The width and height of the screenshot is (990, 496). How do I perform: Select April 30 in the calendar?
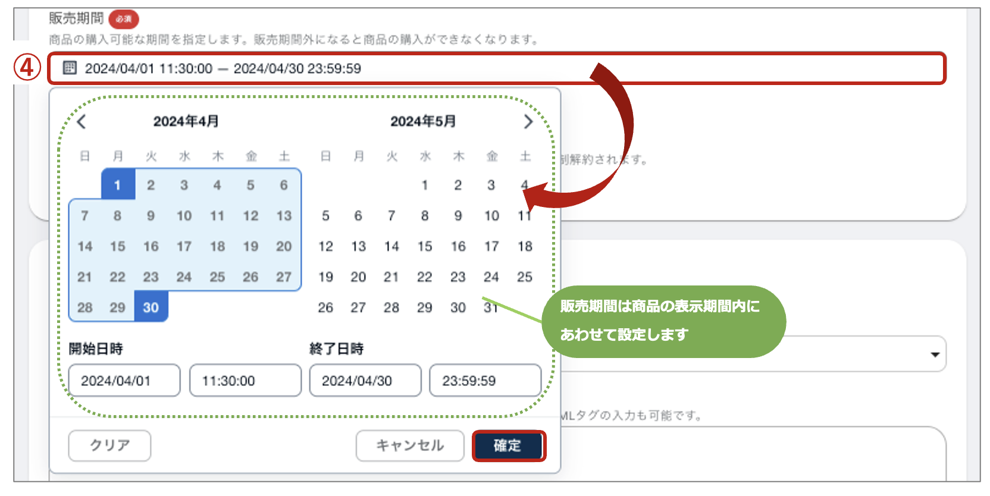pyautogui.click(x=151, y=307)
